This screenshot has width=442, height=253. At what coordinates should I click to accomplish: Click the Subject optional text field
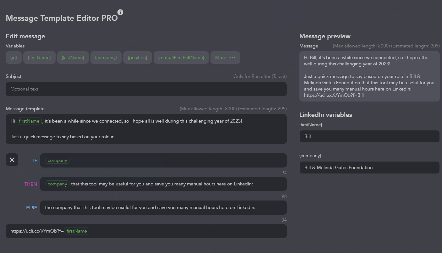pyautogui.click(x=146, y=89)
